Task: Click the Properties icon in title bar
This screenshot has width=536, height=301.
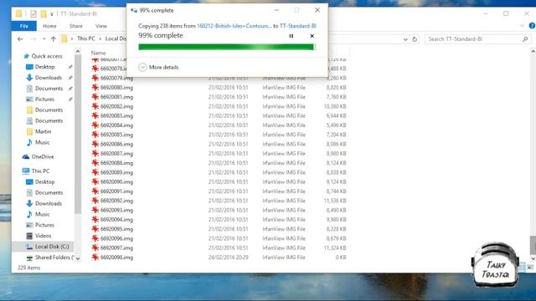Action: click(33, 13)
